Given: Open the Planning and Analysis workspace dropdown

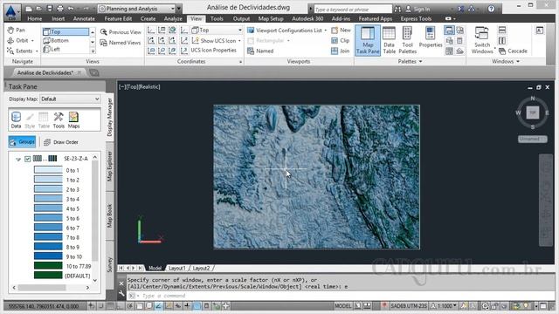Looking at the screenshot, I should (x=137, y=9).
